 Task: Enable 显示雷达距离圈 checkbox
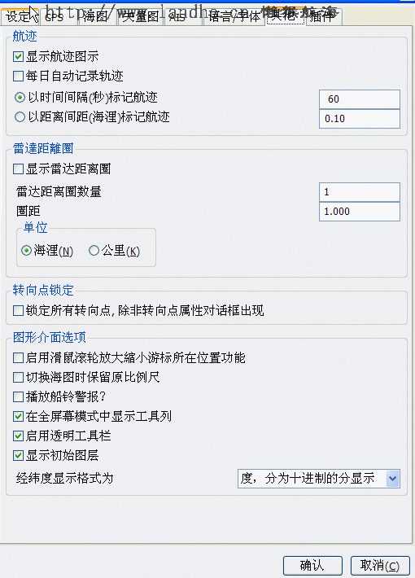pos(18,169)
